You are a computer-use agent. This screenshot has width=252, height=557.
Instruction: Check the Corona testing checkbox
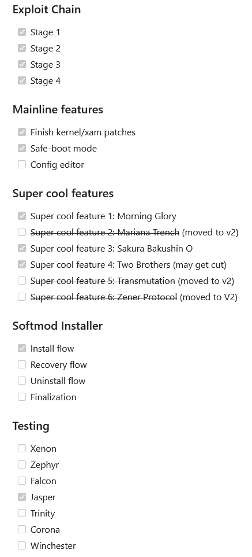pyautogui.click(x=22, y=529)
